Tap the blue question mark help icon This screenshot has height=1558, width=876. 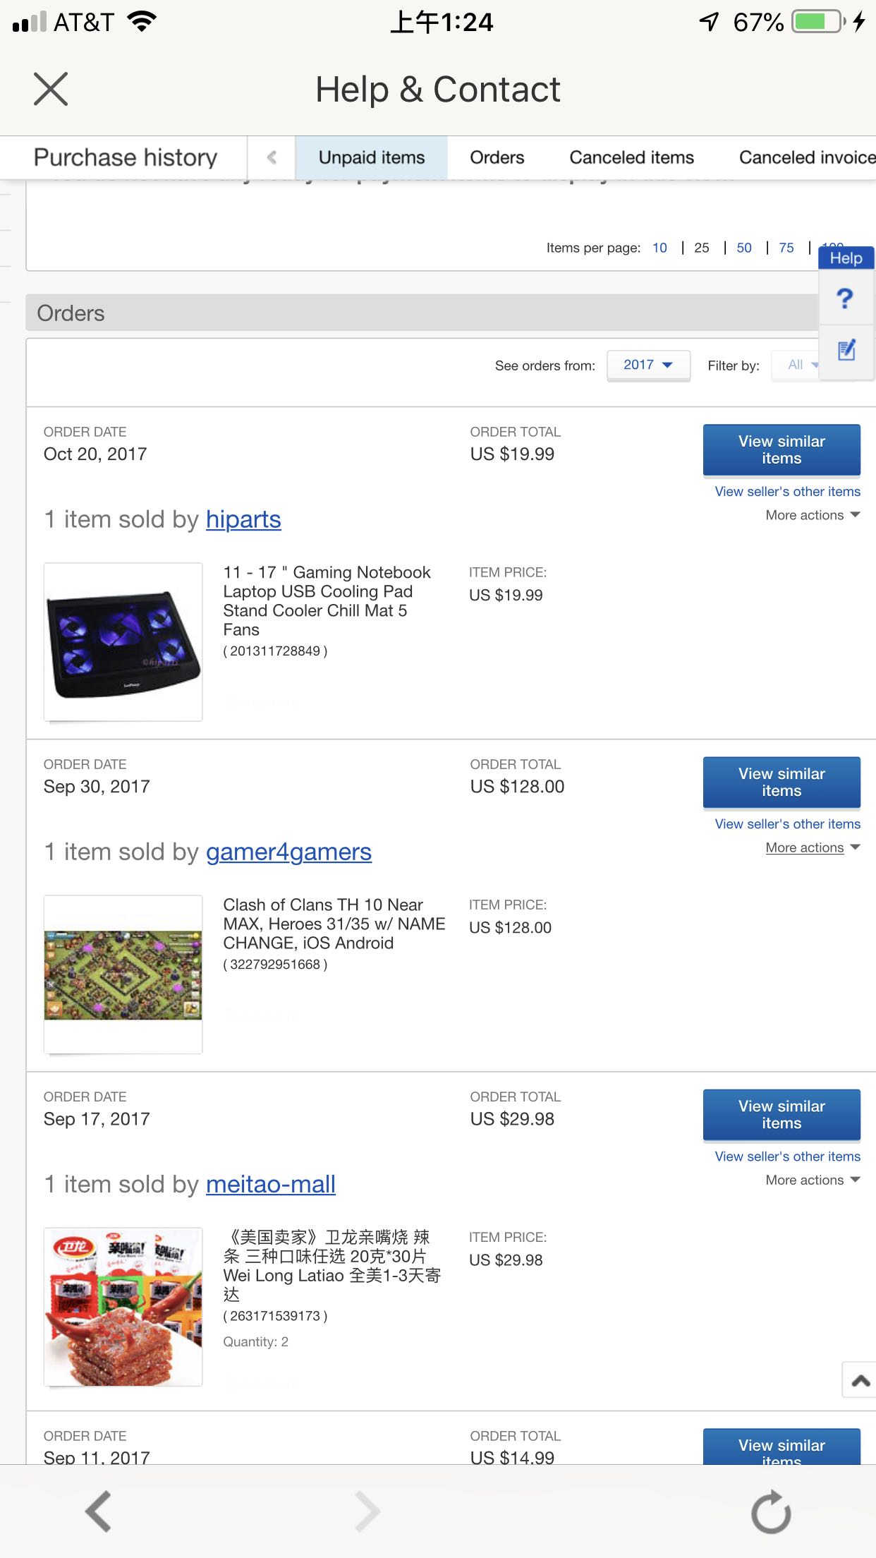click(845, 298)
